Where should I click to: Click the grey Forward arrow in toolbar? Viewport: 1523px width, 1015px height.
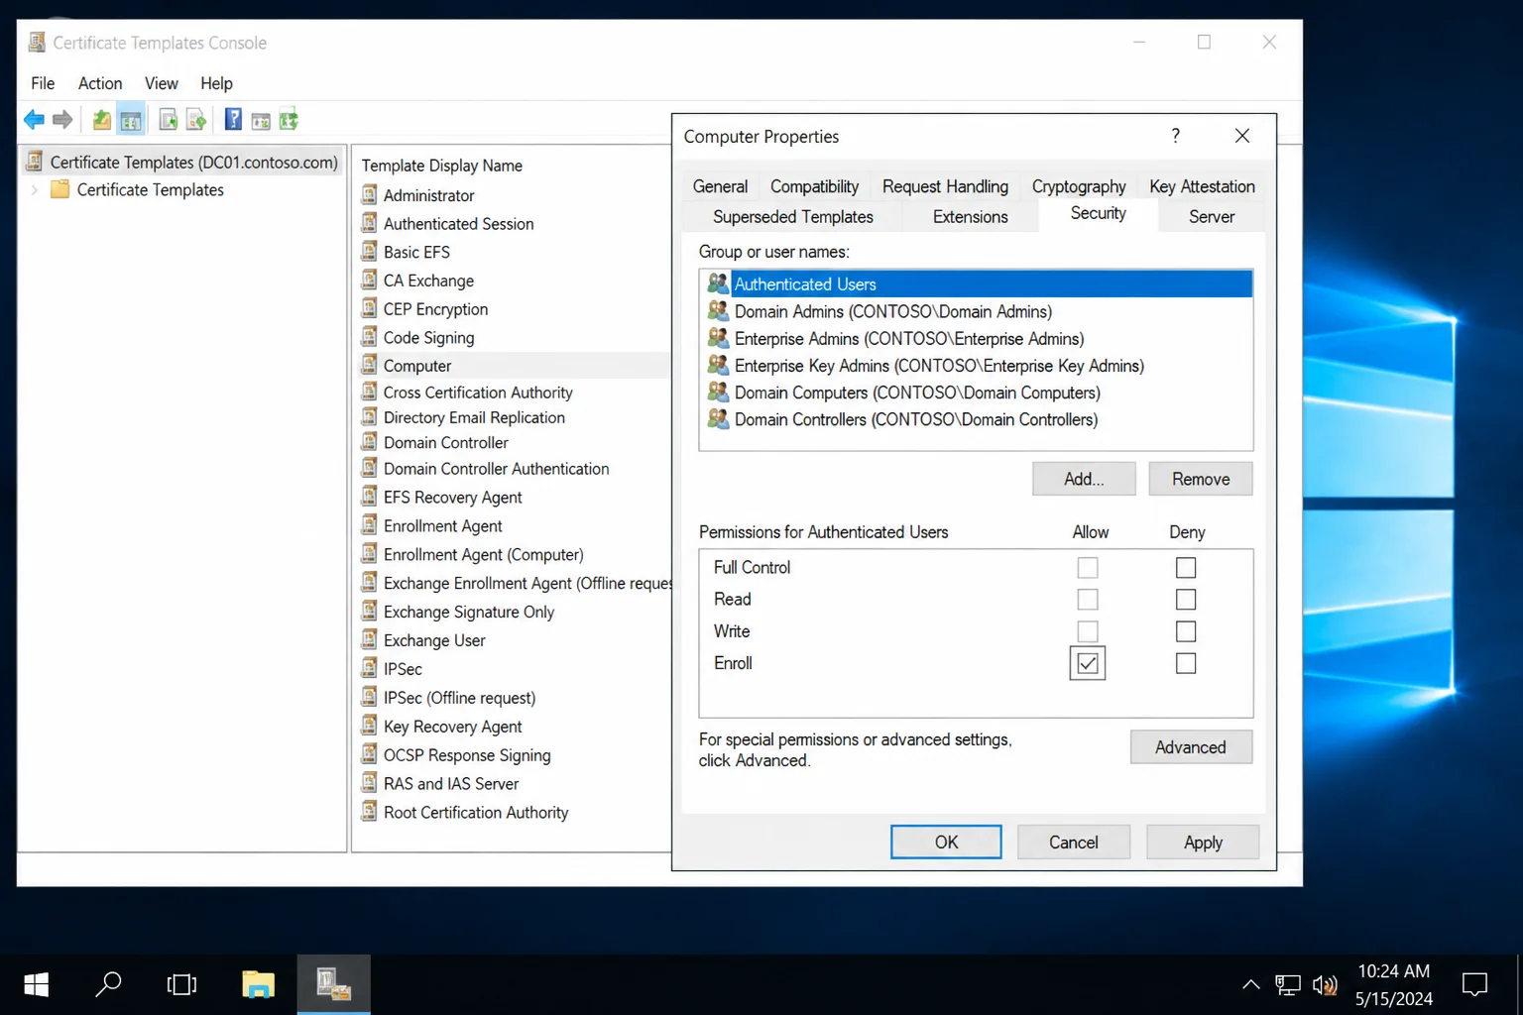[x=62, y=120]
